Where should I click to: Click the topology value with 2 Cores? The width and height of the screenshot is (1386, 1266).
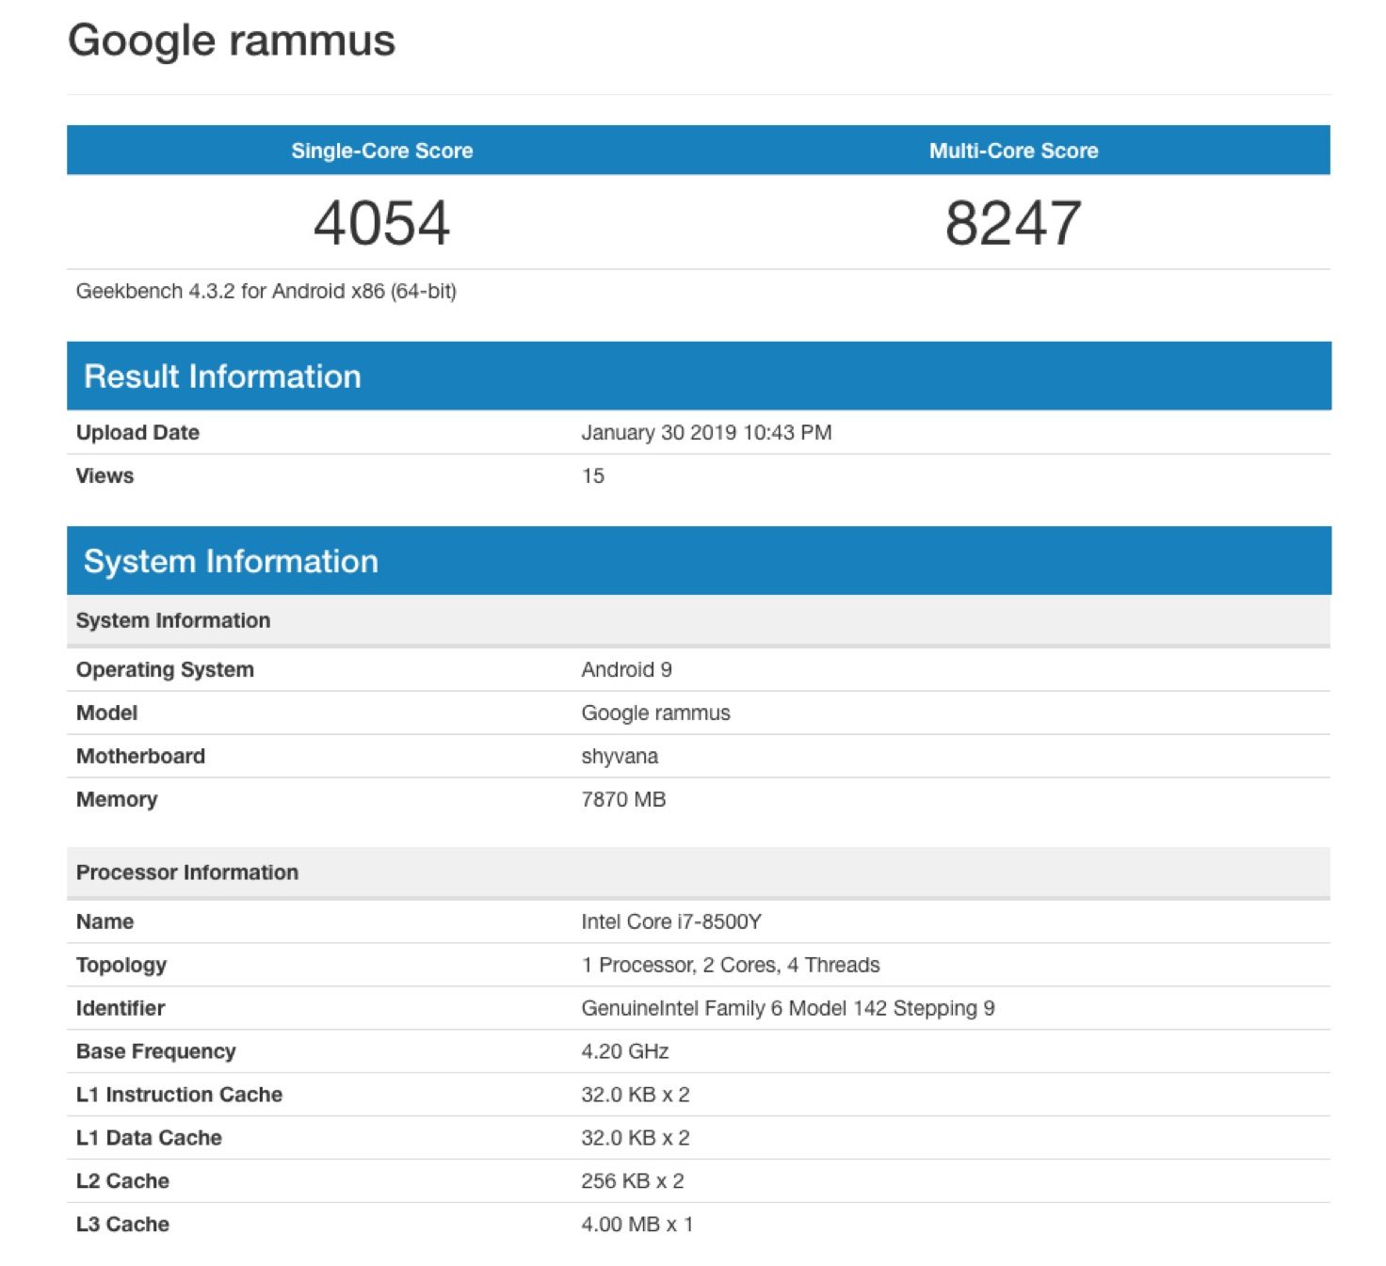pyautogui.click(x=730, y=965)
